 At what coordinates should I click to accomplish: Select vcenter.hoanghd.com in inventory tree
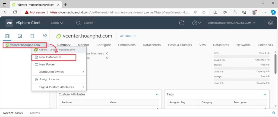(x=25, y=45)
